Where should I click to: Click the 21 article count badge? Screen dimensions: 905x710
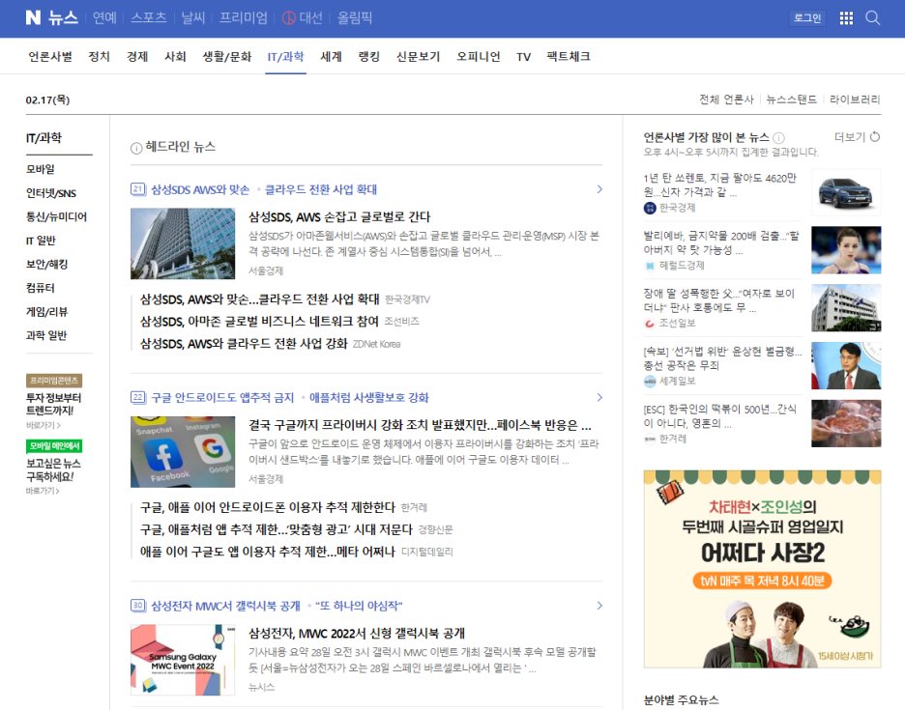pyautogui.click(x=138, y=189)
